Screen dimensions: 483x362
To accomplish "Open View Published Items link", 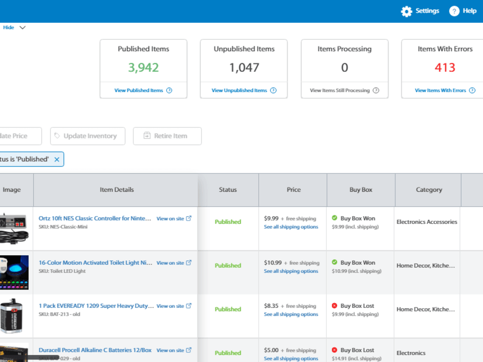I will point(139,90).
